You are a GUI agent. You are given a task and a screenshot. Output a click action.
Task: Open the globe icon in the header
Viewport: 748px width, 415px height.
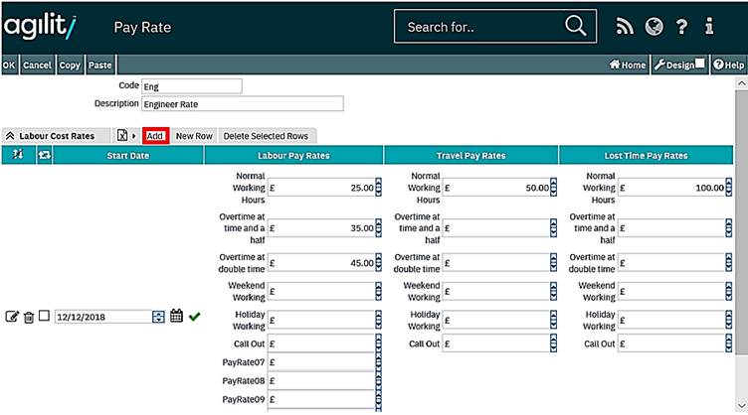point(654,27)
